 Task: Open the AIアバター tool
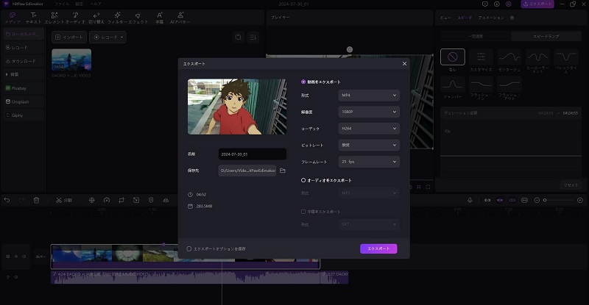180,18
